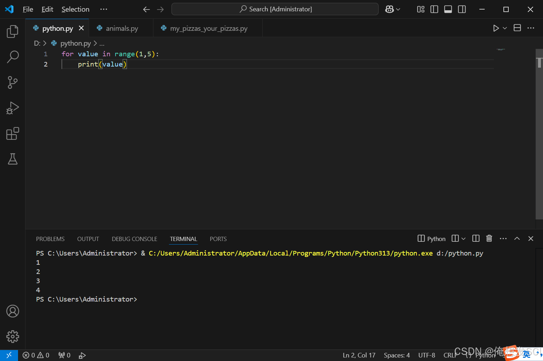Kill terminal with trash icon
Viewport: 543px width, 361px height.
point(489,239)
